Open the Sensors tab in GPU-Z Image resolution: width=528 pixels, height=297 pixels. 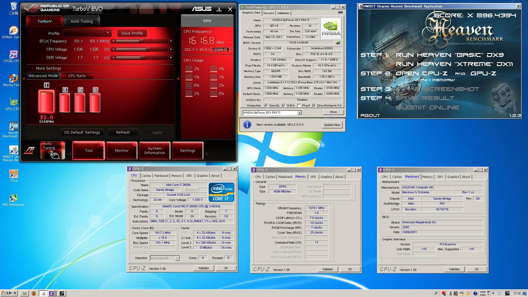(268, 13)
